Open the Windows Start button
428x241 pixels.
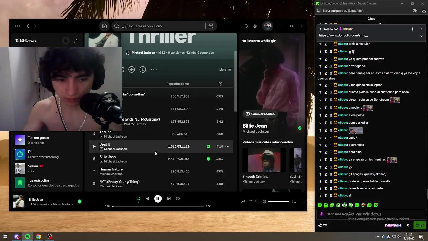(x=5, y=237)
